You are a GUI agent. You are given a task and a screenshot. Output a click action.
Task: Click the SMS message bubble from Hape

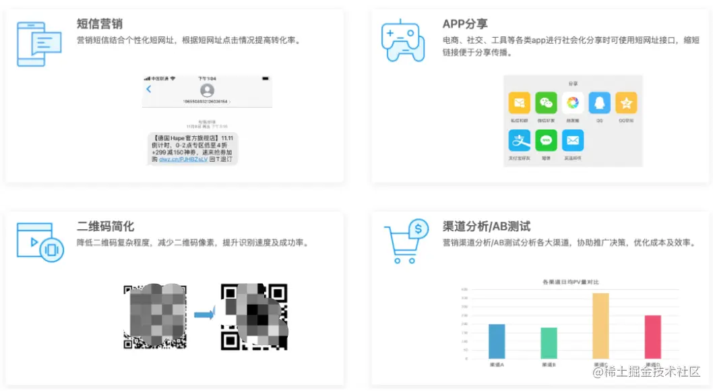coord(192,149)
